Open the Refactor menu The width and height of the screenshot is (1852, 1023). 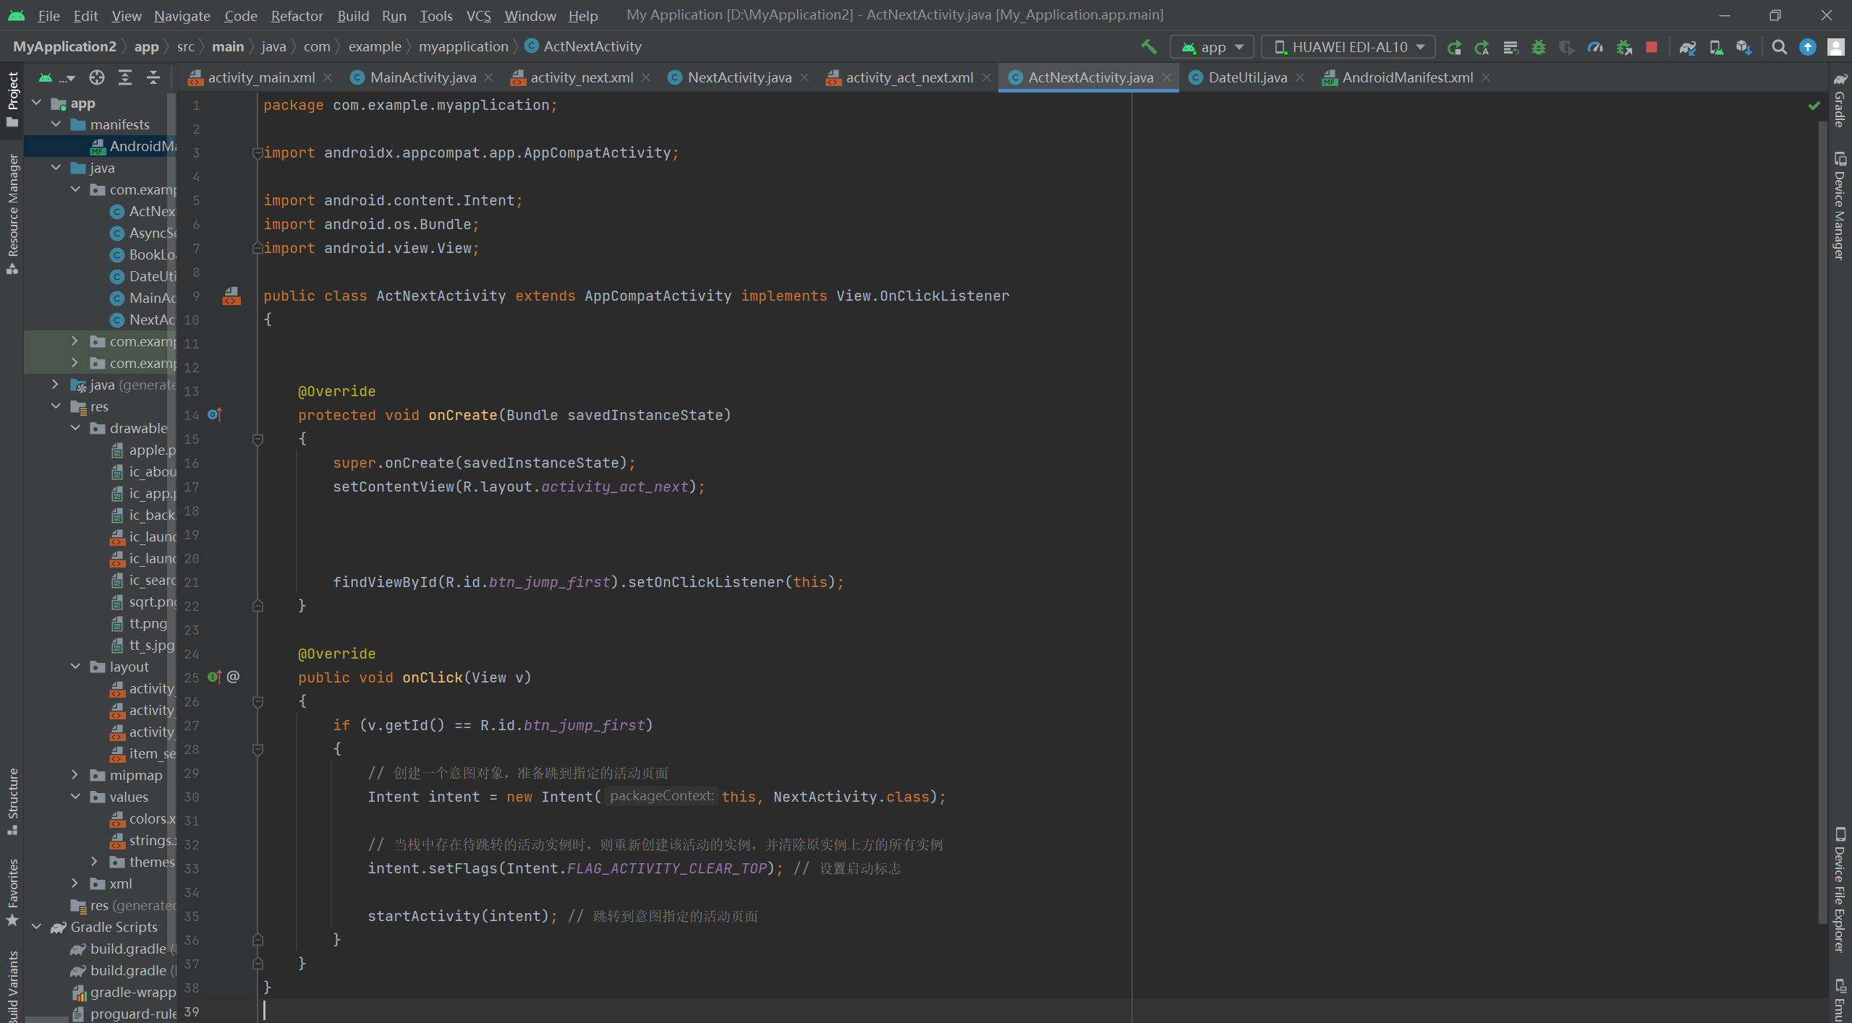coord(297,15)
